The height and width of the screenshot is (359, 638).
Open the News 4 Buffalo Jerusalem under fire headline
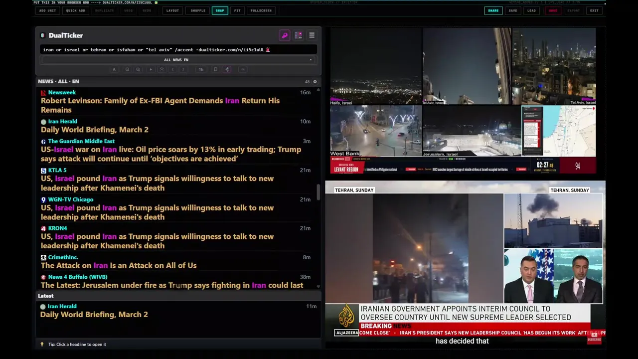click(172, 285)
